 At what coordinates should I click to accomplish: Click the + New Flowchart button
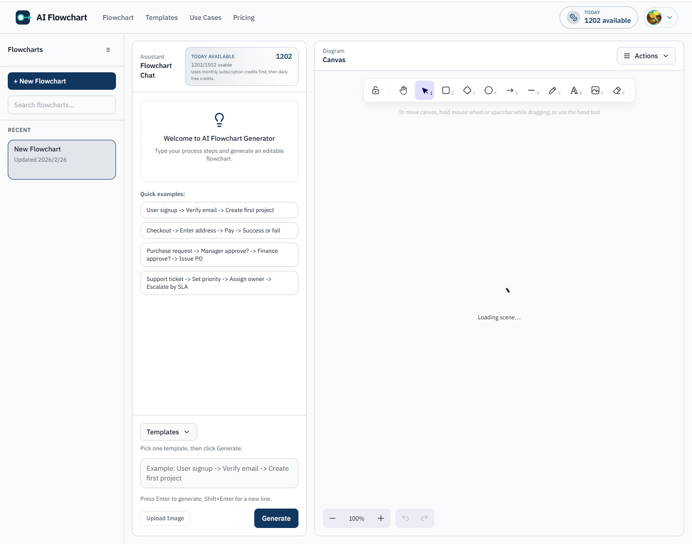coord(62,81)
